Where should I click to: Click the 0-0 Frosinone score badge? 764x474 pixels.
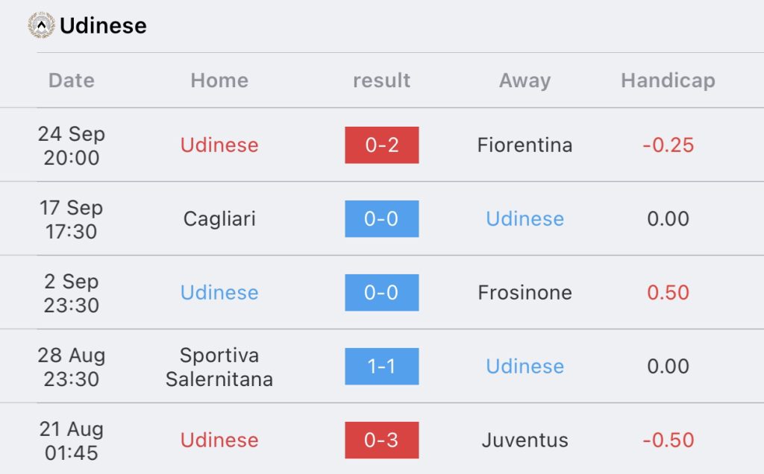click(381, 292)
